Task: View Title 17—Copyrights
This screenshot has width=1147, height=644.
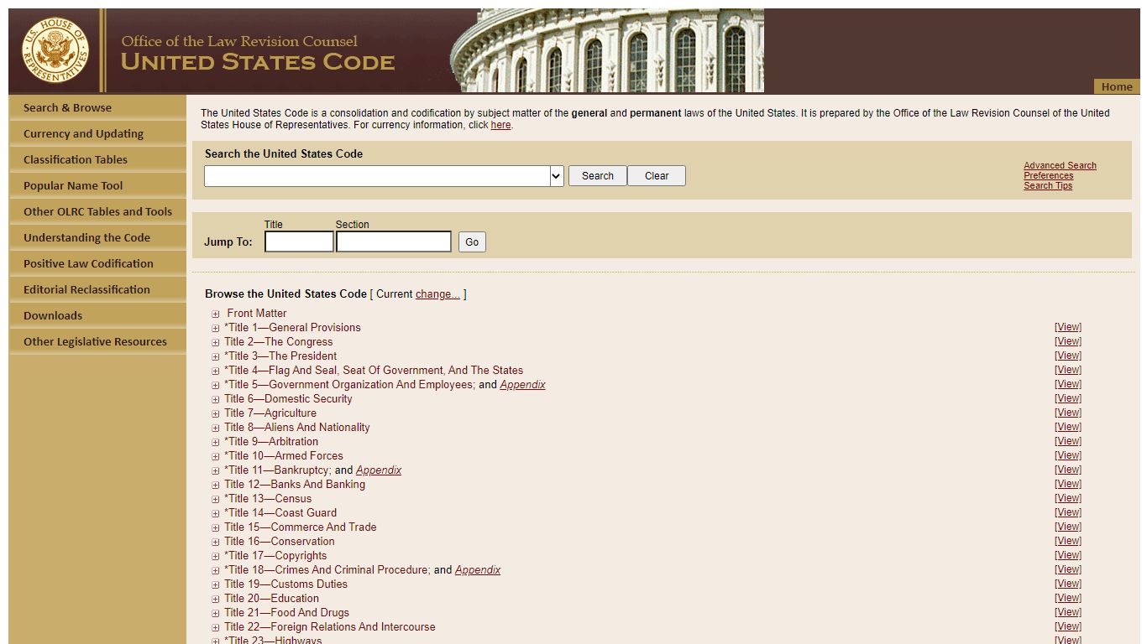Action: 1068,556
